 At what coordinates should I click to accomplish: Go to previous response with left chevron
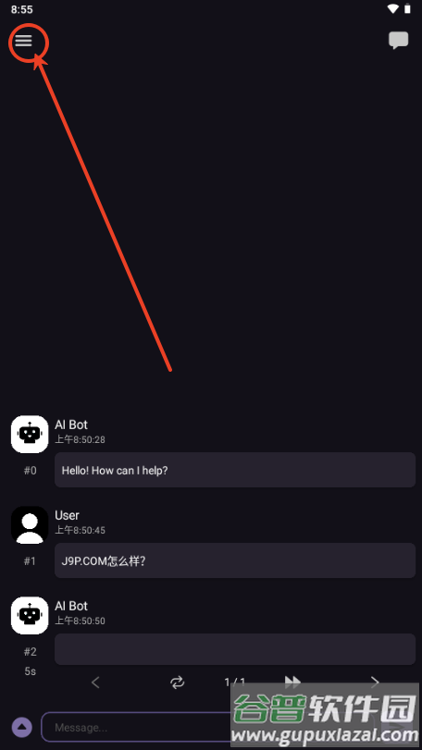point(95,682)
